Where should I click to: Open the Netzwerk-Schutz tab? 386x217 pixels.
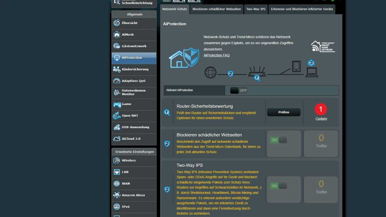(175, 9)
